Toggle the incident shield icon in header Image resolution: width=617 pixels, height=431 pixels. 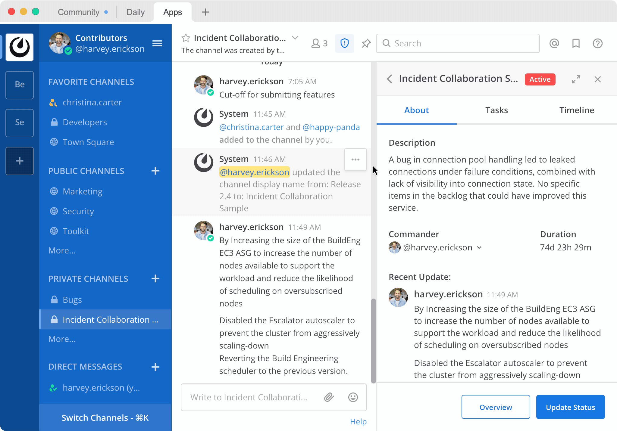click(x=344, y=43)
